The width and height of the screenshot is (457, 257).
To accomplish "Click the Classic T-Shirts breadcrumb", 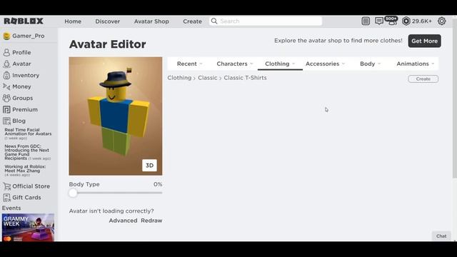I will coord(245,78).
